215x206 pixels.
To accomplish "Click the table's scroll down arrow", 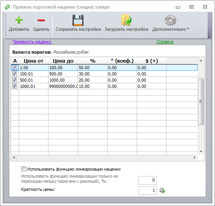I will [x=201, y=152].
